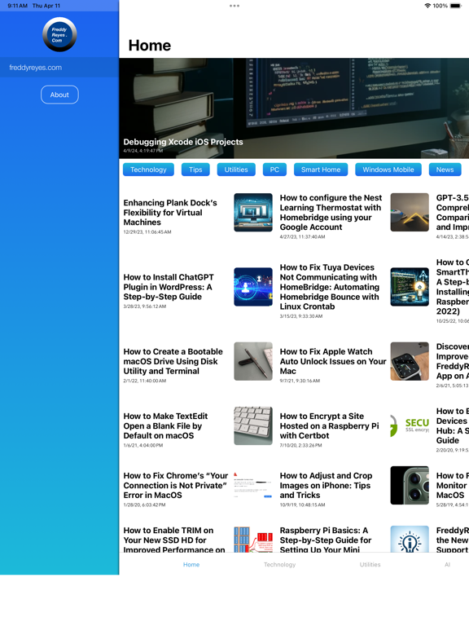This screenshot has width=469, height=626.
Task: Filter by Smart Home category
Action: tap(321, 170)
